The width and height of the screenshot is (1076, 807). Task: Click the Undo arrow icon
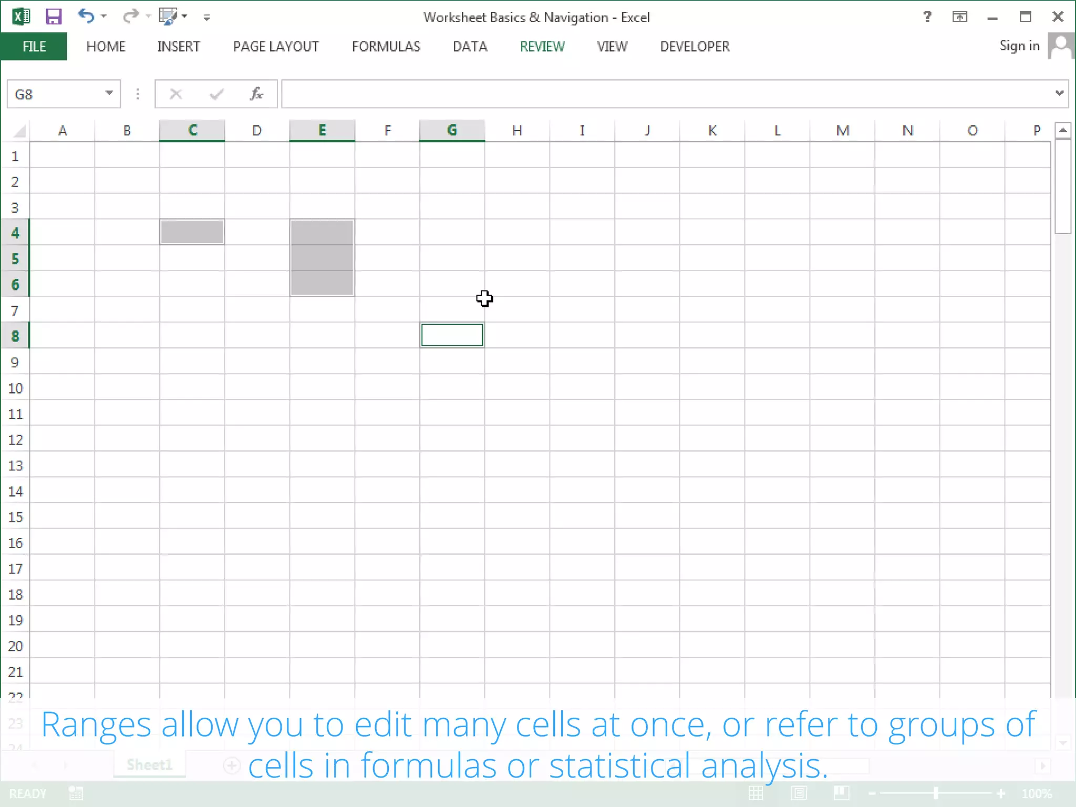pyautogui.click(x=86, y=16)
